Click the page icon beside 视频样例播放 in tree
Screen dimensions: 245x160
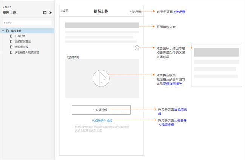pos(11,42)
